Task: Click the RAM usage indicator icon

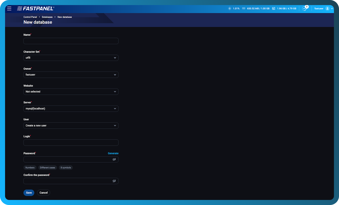Action: pyautogui.click(x=243, y=8)
